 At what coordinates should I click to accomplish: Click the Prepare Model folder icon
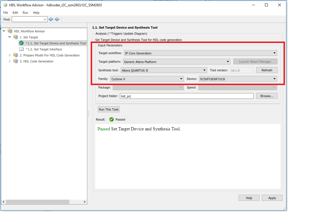(16, 55)
